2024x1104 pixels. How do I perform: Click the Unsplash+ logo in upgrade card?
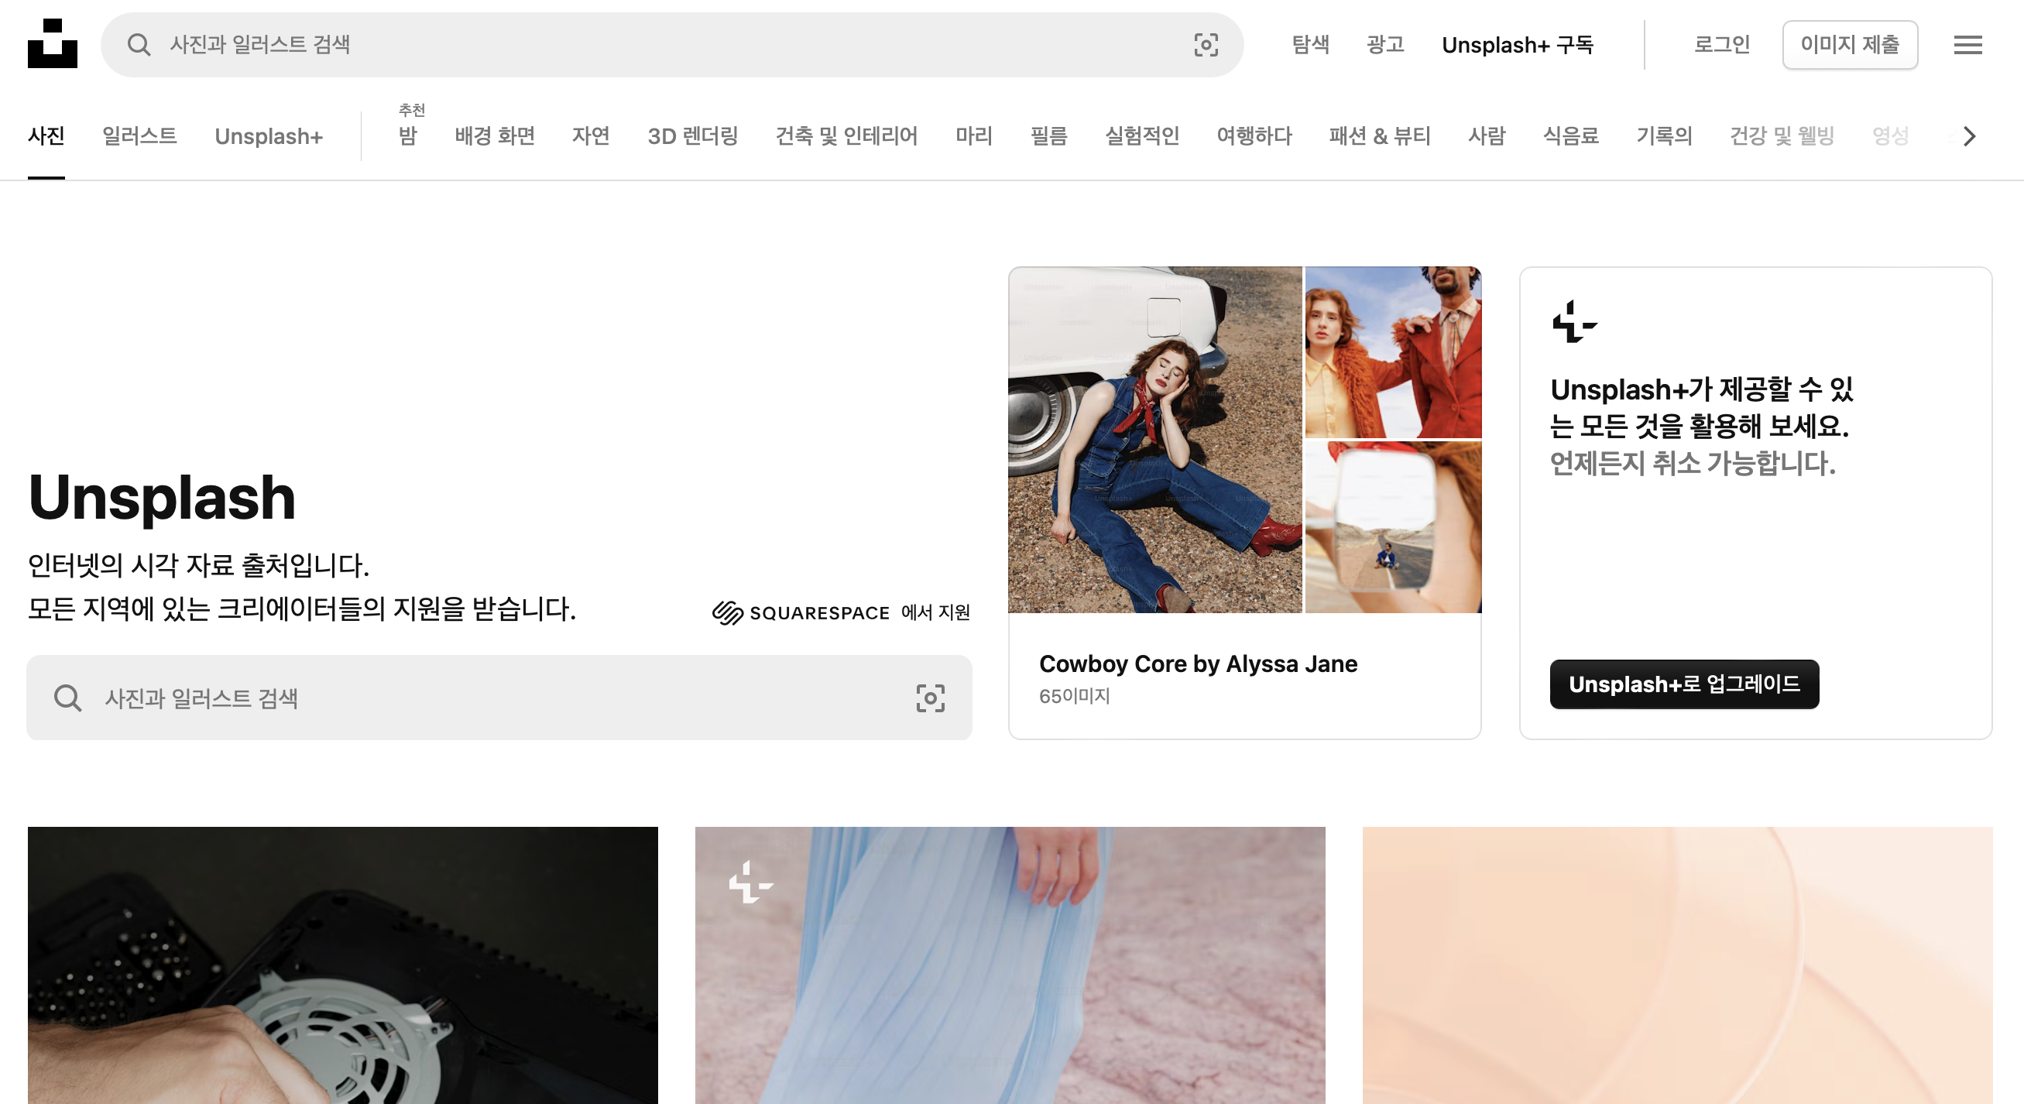click(x=1574, y=322)
